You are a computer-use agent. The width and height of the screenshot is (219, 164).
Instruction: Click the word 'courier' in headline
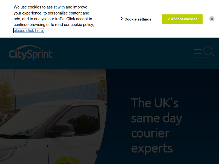(150, 133)
